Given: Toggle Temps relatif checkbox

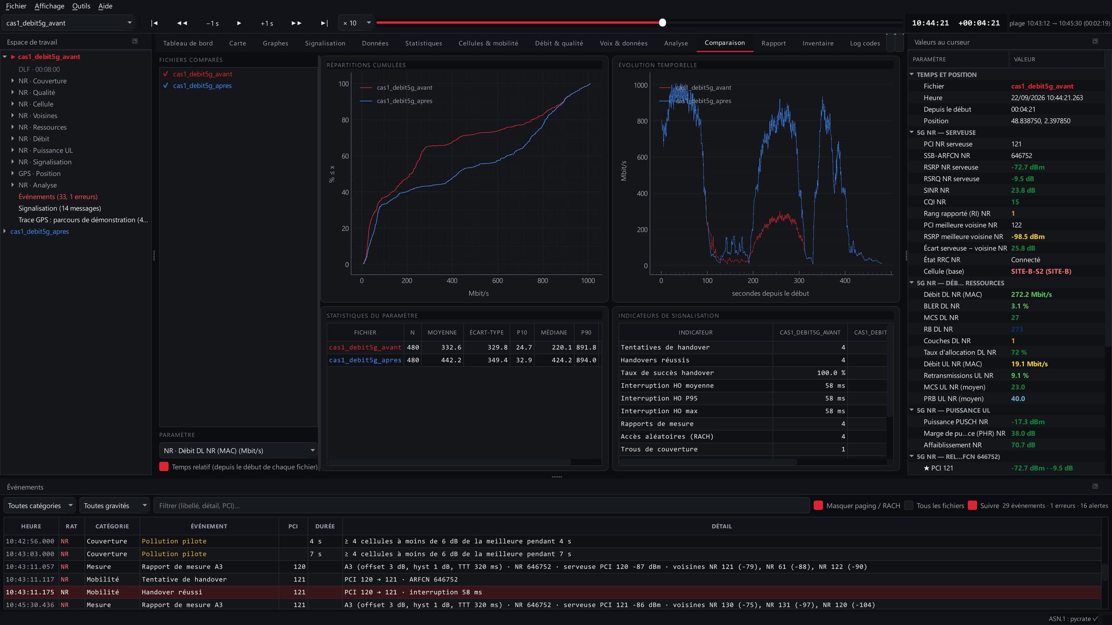Looking at the screenshot, I should tap(164, 467).
